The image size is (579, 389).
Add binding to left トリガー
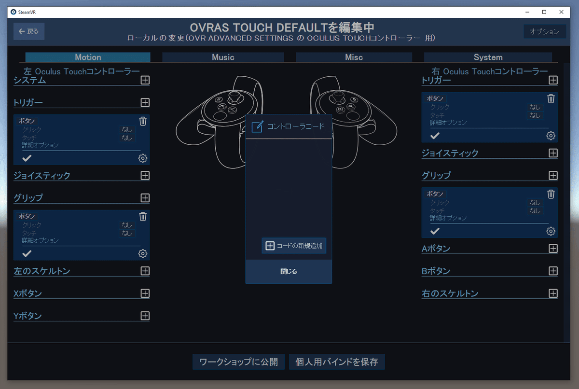(x=145, y=102)
